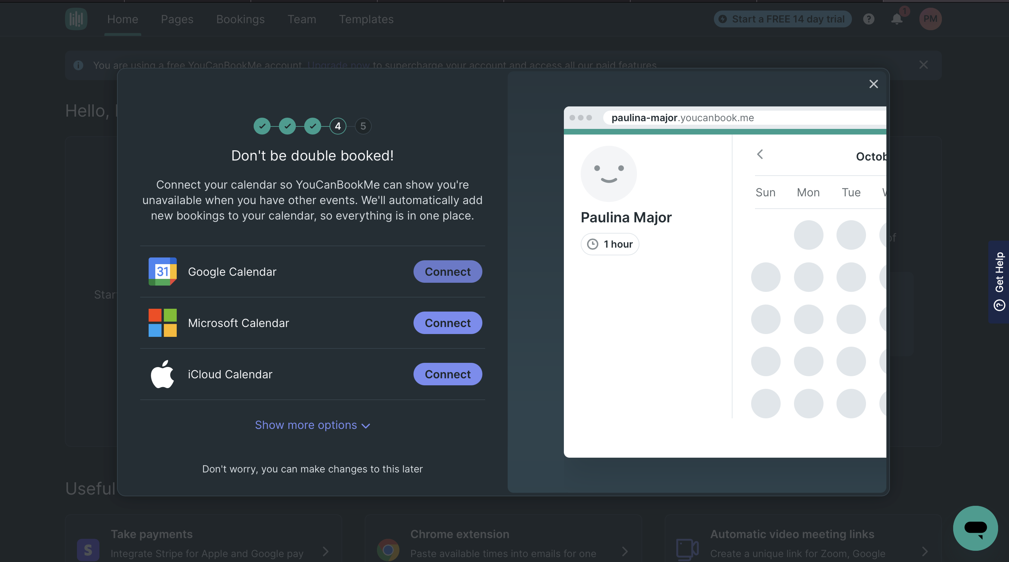
Task: Click the completed step 1 checkmark toggle
Action: tap(262, 126)
